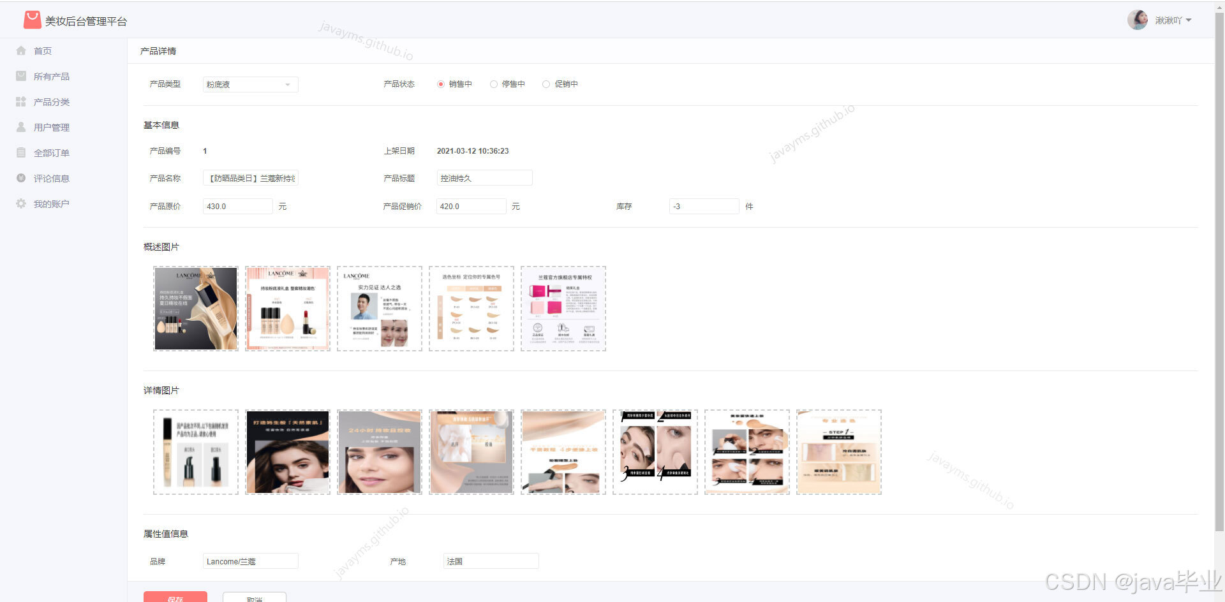Click the grid icon beside 产品分类
1225x602 pixels.
point(21,101)
